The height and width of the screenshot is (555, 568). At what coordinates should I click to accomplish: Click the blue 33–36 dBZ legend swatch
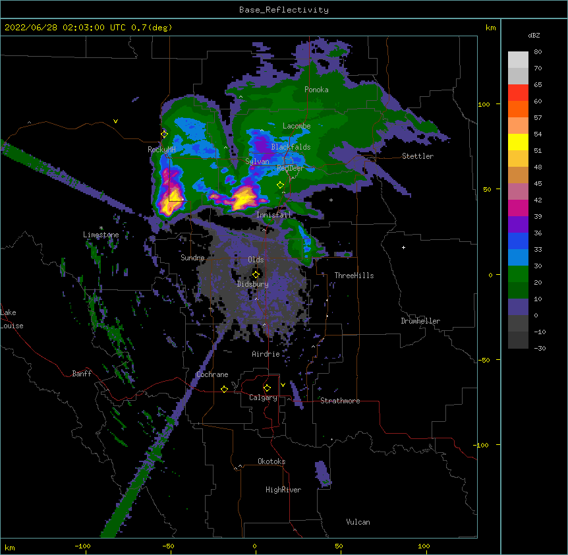pos(518,241)
